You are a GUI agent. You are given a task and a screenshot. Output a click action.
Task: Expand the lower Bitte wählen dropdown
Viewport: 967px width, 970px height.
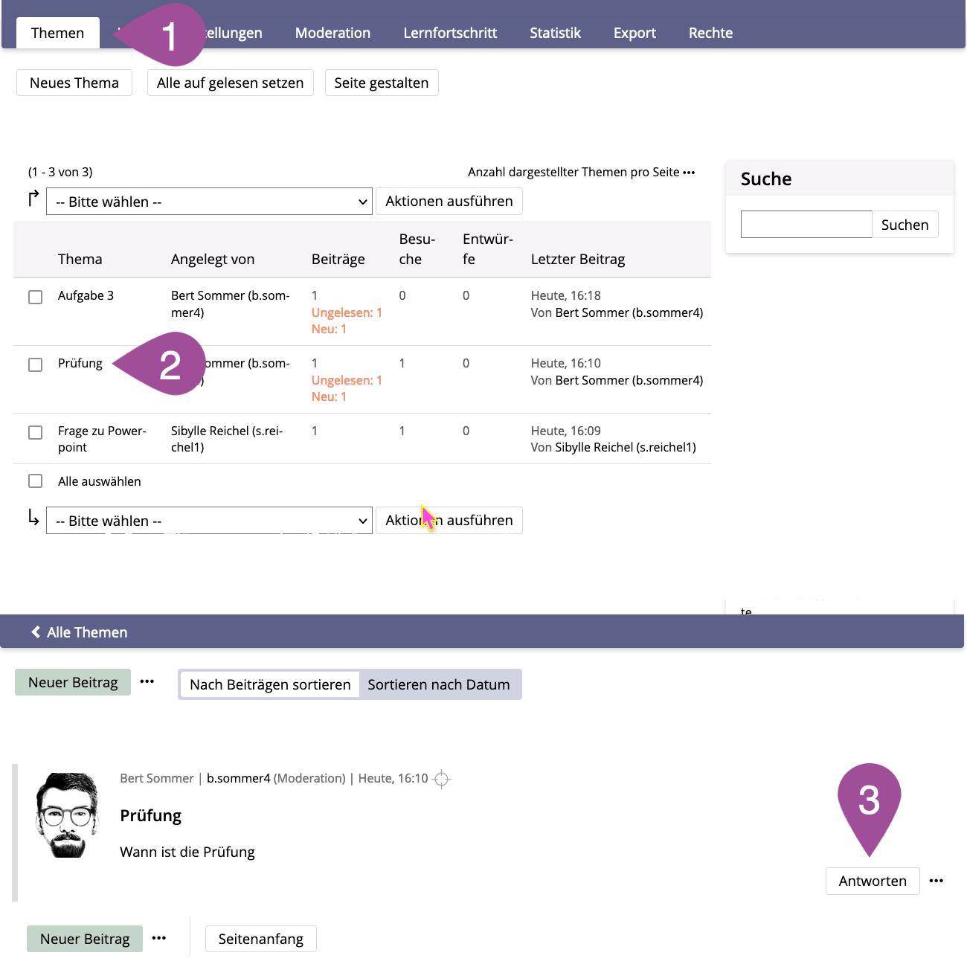point(209,521)
